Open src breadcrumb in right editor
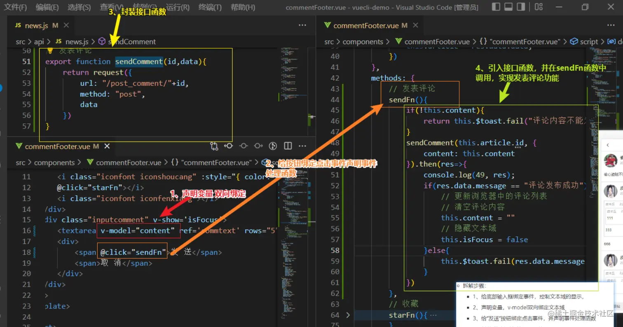Viewport: 623px width, 327px height. click(x=329, y=42)
